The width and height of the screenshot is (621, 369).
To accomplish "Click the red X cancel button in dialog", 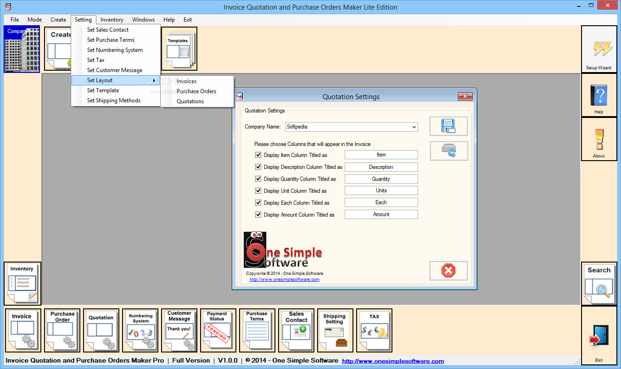I will click(448, 271).
